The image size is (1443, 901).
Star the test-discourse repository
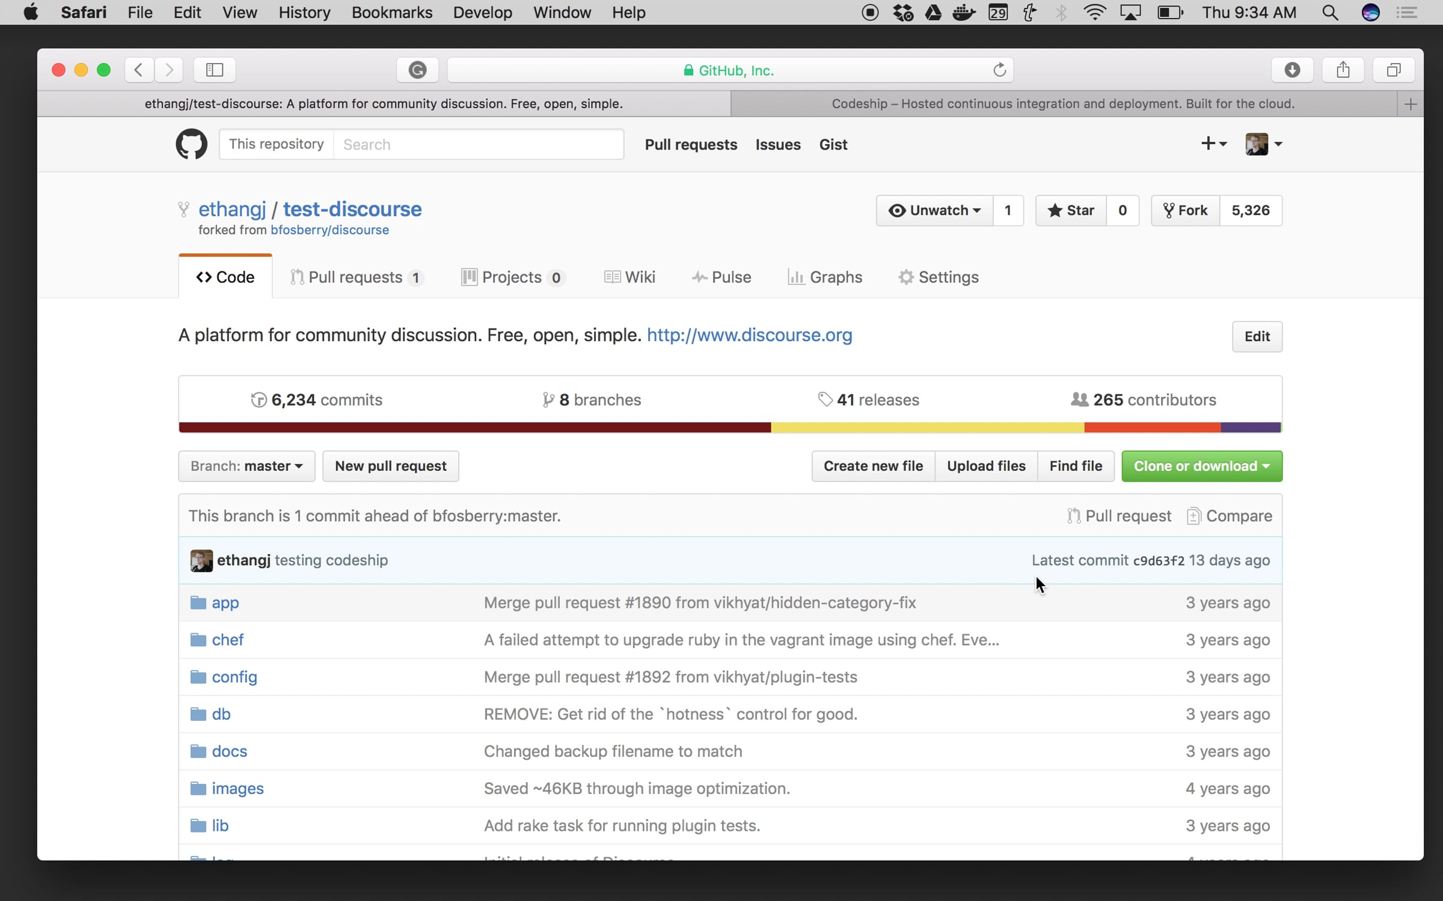point(1071,210)
